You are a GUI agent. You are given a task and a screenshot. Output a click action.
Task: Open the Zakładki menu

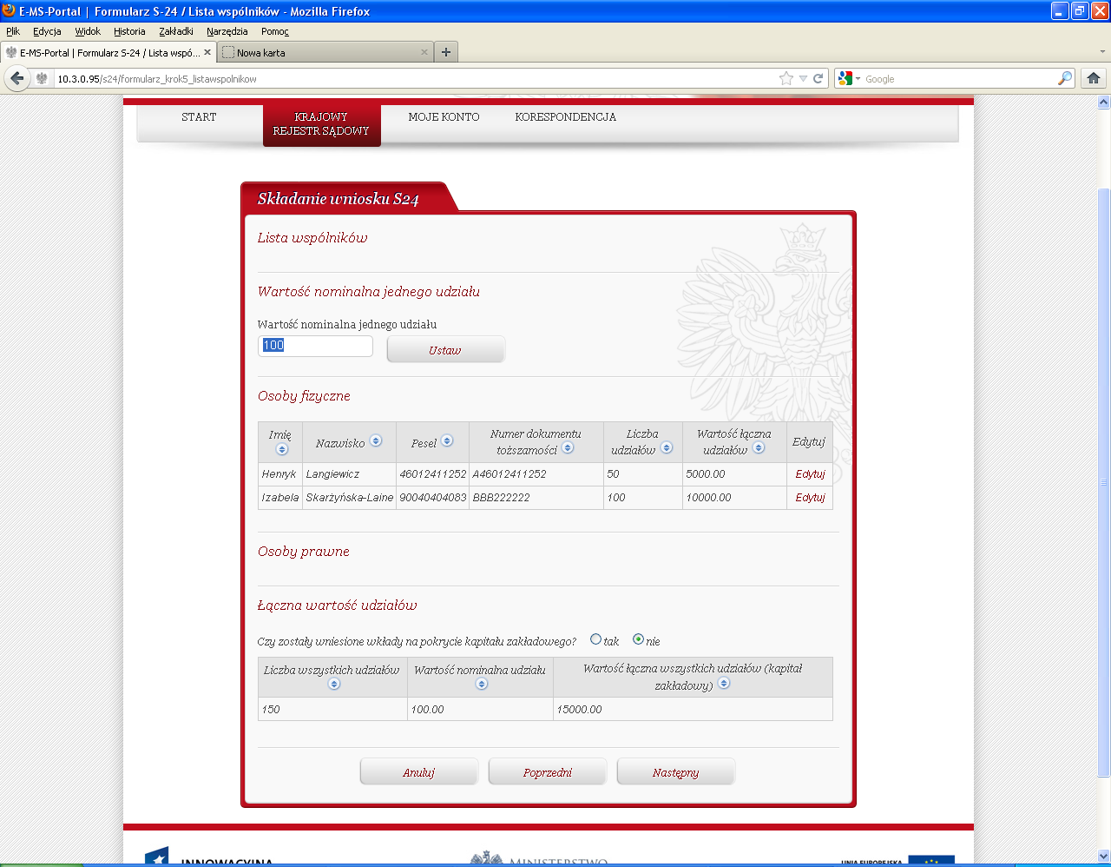(x=176, y=31)
